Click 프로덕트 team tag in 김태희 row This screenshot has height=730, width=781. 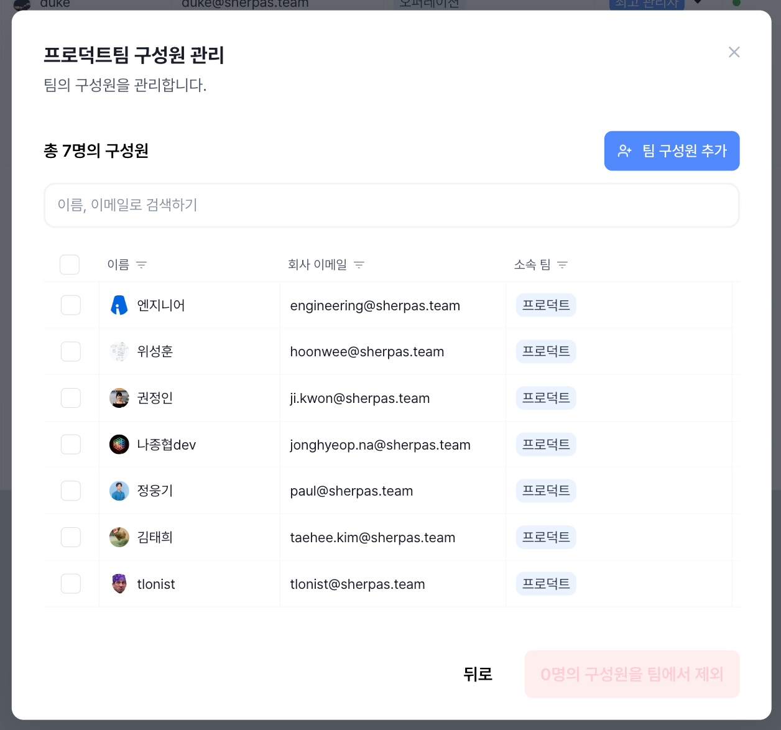(x=546, y=537)
